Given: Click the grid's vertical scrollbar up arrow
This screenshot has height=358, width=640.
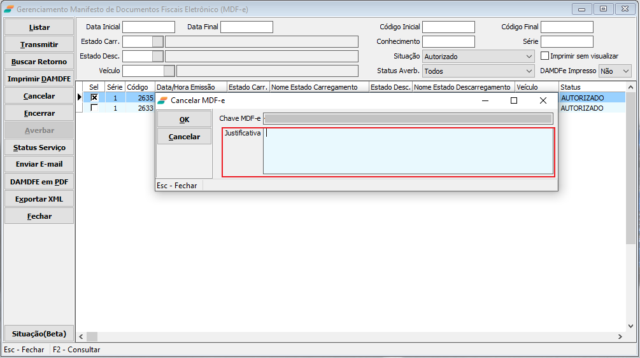Looking at the screenshot, I should 630,87.
